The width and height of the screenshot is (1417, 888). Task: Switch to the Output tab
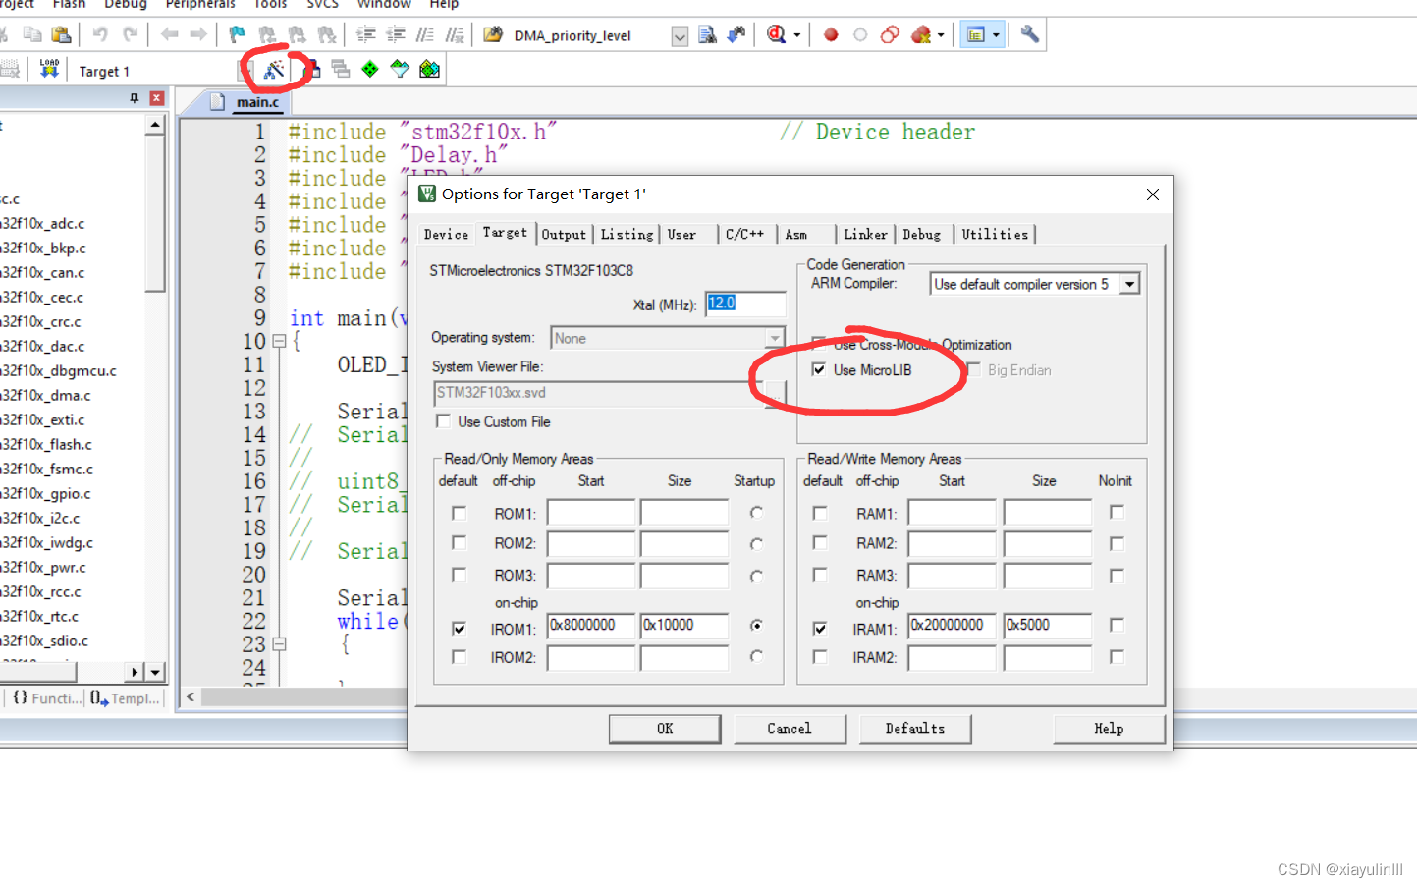(564, 235)
